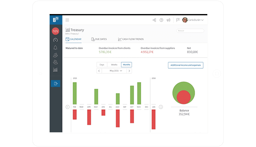Switch chart view to Weeks
Viewport: 256px width, 147px height.
coord(114,65)
